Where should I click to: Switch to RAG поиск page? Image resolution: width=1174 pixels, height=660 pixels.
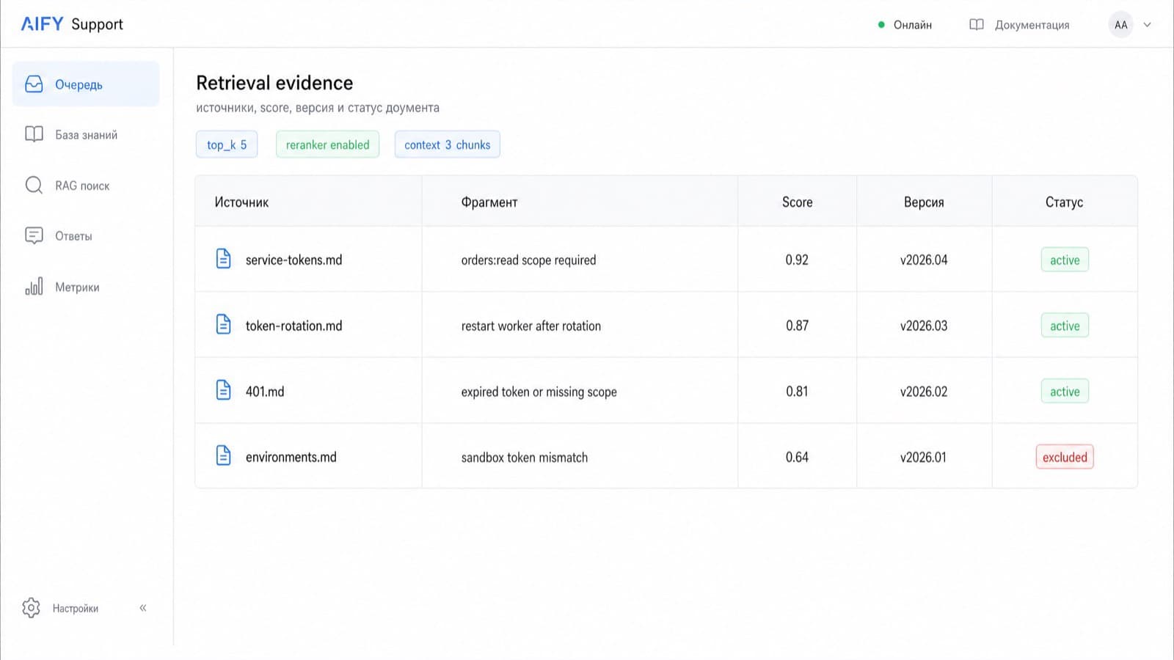click(86, 186)
